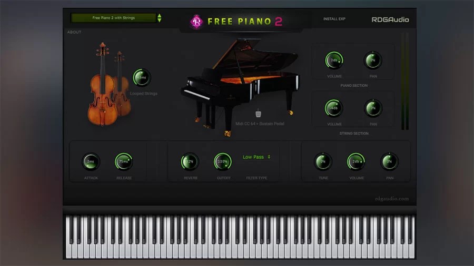This screenshot has width=474, height=266.
Task: Click the Cutoff knob
Action: tap(223, 162)
